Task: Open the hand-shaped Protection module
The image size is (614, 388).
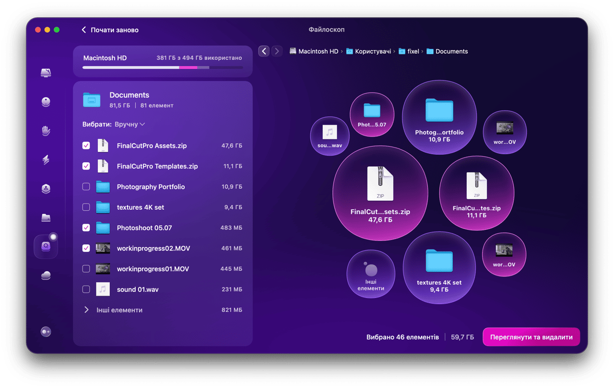Action: pyautogui.click(x=46, y=131)
